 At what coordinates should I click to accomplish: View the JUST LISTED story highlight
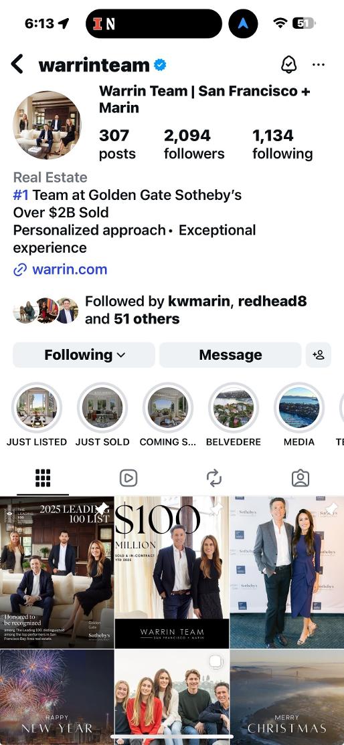pyautogui.click(x=37, y=408)
